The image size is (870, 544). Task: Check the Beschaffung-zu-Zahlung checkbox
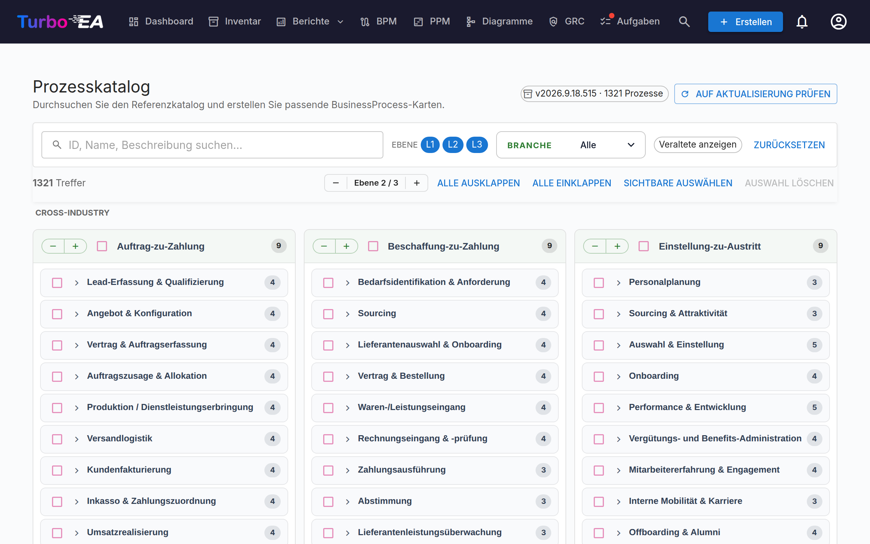pos(373,246)
